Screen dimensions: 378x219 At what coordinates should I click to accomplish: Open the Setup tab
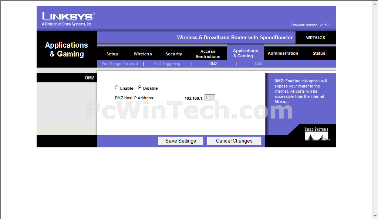112,54
